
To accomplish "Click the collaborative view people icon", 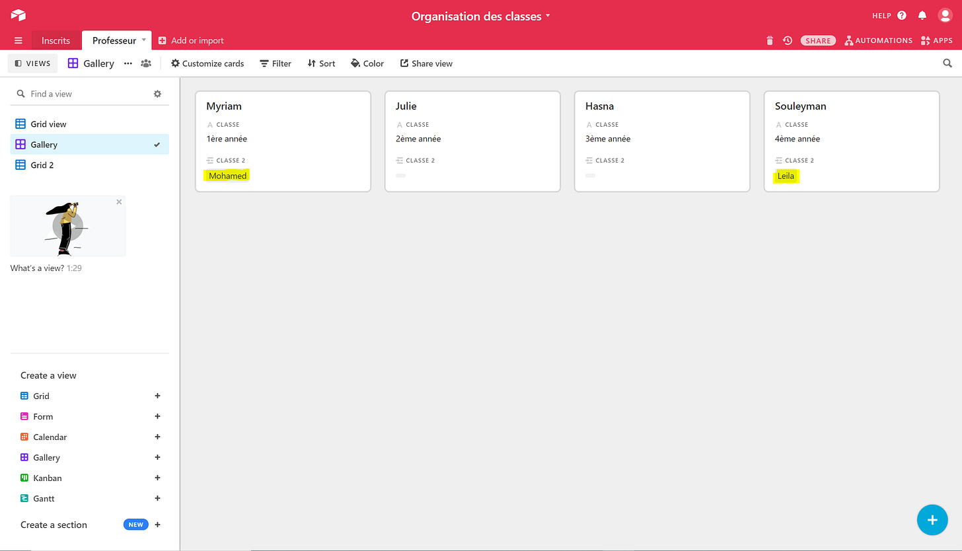I will (x=146, y=63).
